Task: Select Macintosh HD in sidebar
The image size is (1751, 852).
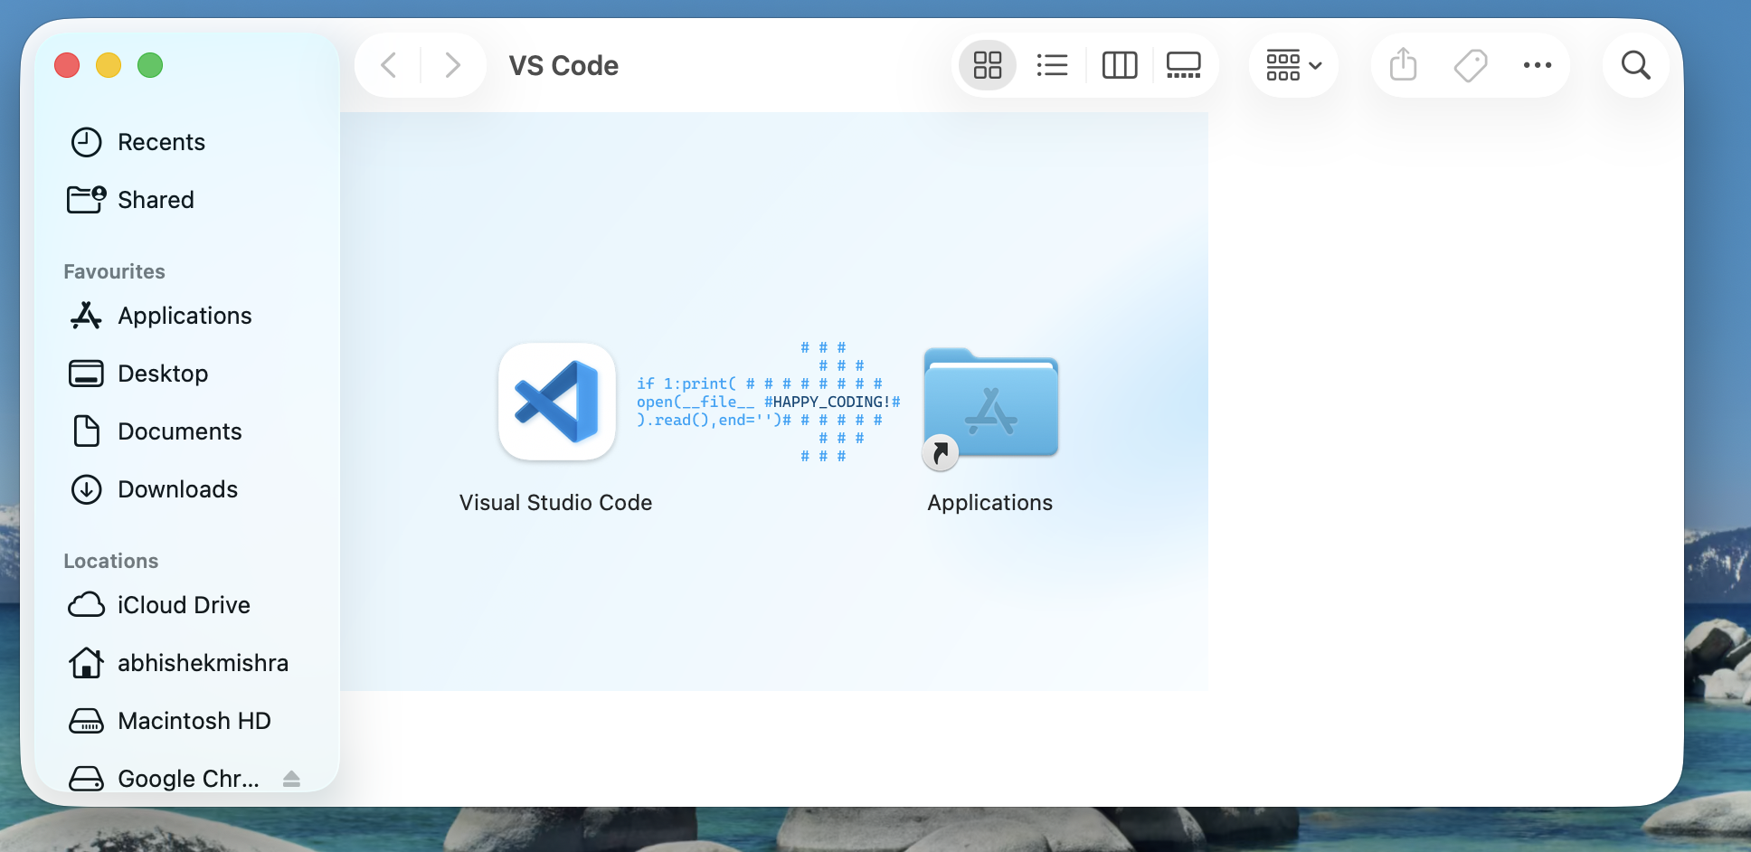Action: 194,721
